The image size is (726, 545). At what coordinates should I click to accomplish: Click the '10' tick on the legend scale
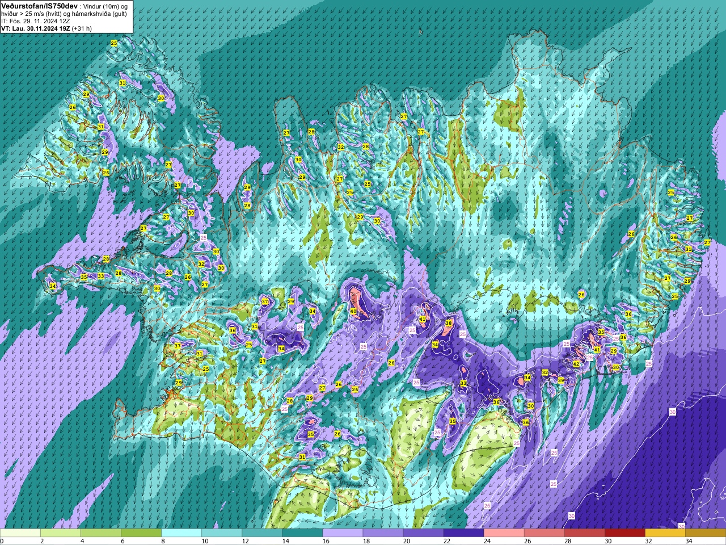(204, 541)
